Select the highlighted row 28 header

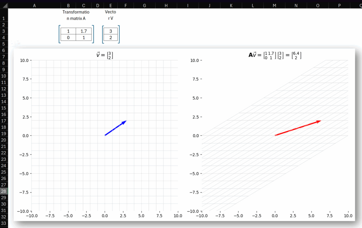pyautogui.click(x=4, y=191)
